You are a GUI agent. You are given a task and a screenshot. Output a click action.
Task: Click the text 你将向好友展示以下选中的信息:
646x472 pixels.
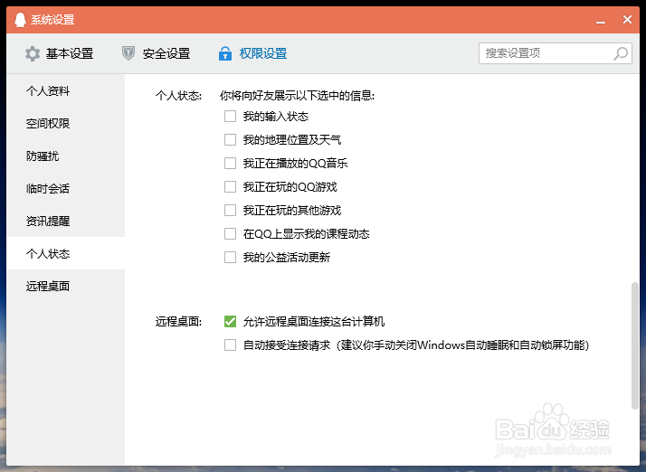coord(297,96)
